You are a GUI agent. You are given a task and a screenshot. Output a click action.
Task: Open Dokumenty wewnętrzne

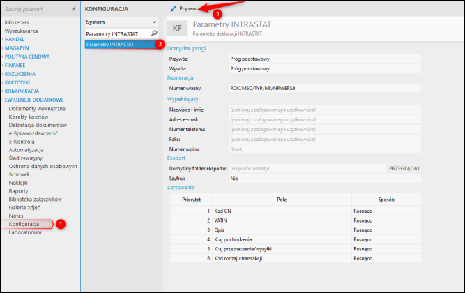37,109
